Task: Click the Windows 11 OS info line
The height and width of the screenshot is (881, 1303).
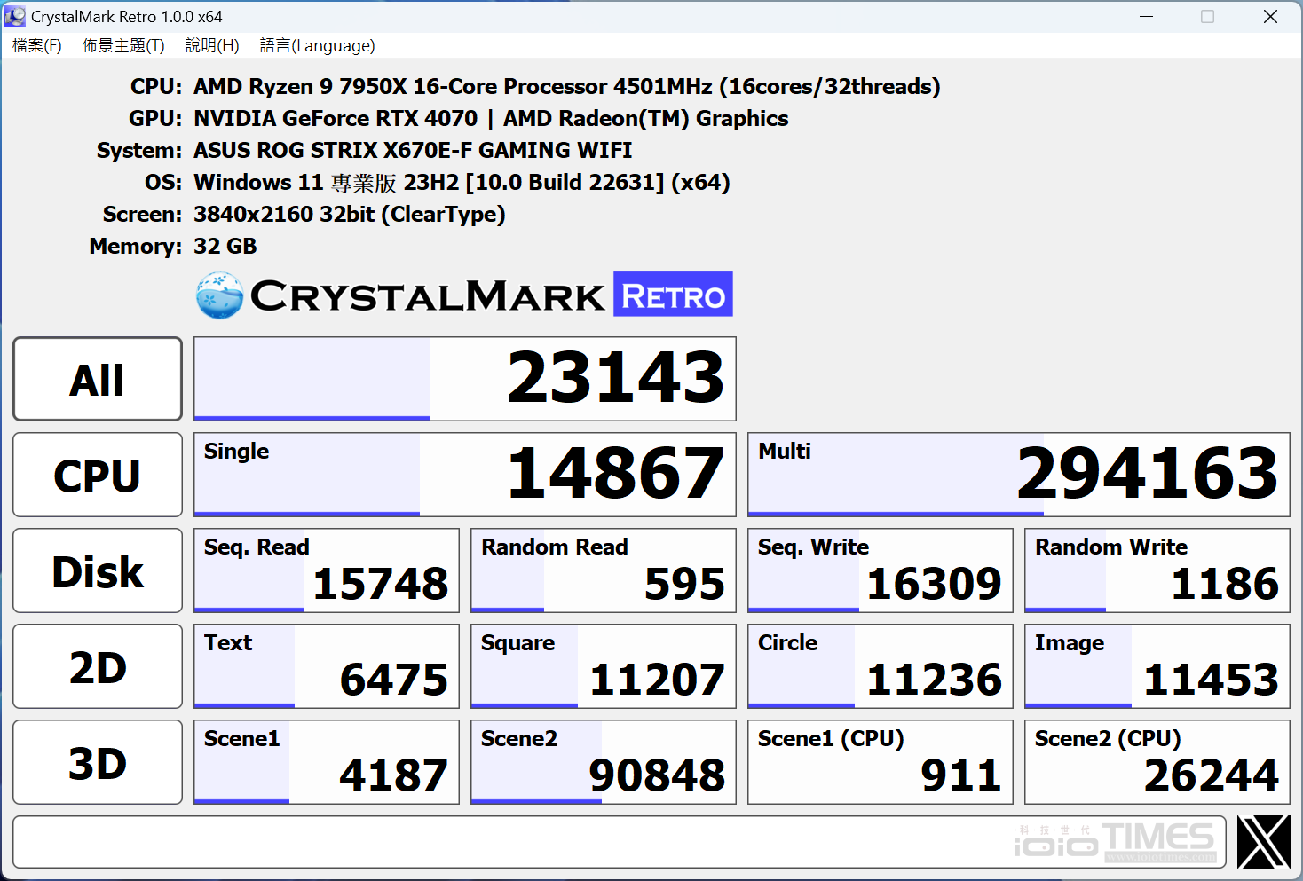Action: pos(462,182)
